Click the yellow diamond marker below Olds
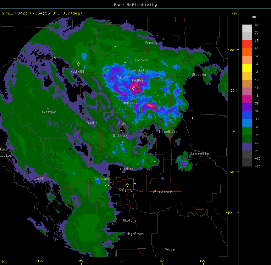The height and width of the screenshot is (265, 271). point(122,131)
